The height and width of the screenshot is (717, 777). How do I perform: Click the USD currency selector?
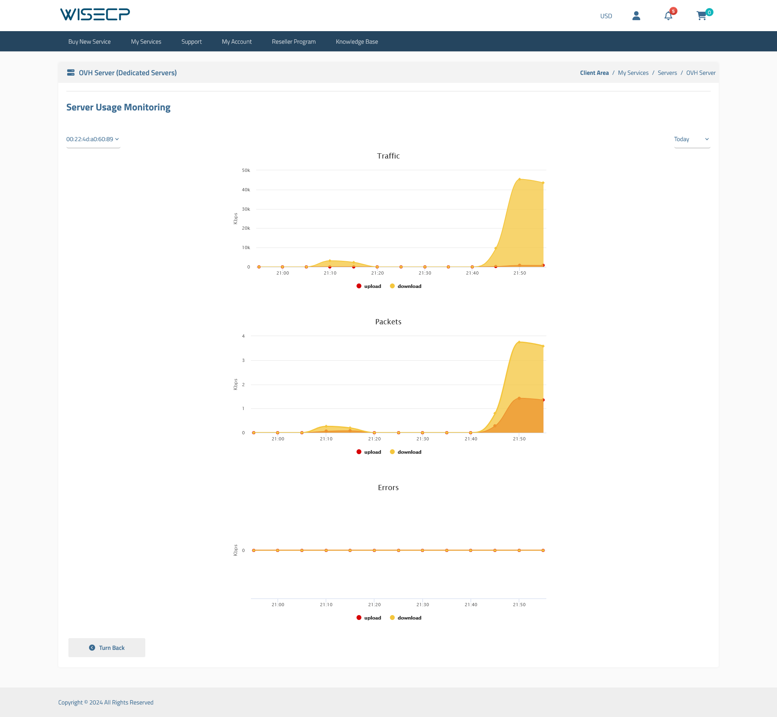[x=606, y=16]
